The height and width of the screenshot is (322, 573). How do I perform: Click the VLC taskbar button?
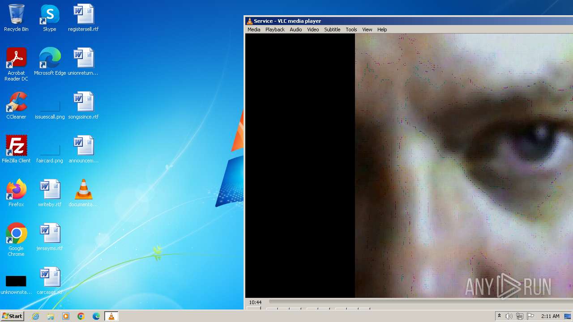pyautogui.click(x=111, y=316)
